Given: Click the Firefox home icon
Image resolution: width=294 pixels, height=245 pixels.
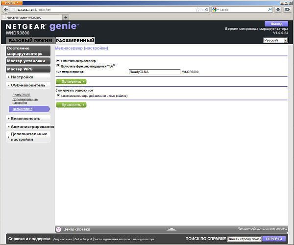Looking at the screenshot, I should click(278, 9).
